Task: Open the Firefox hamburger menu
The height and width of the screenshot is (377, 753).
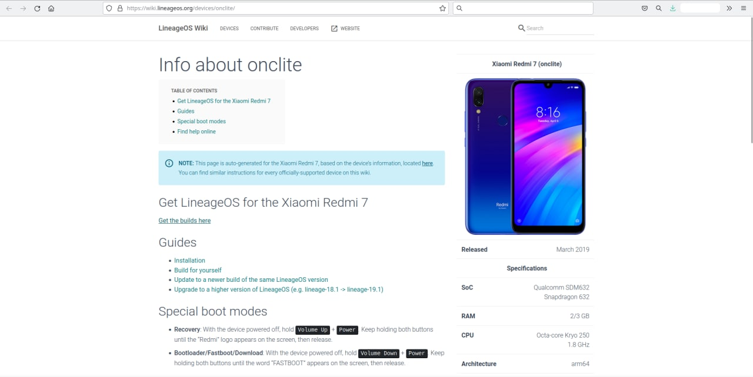Action: (x=744, y=9)
